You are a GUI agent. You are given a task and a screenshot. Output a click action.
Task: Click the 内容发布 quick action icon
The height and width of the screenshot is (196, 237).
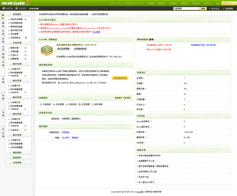point(67,104)
